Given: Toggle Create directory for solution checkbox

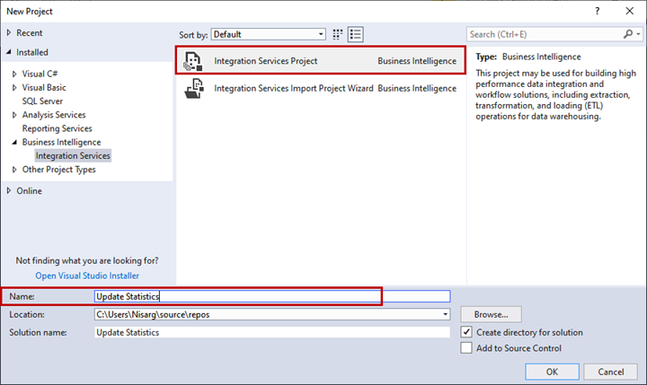Looking at the screenshot, I should pos(466,332).
